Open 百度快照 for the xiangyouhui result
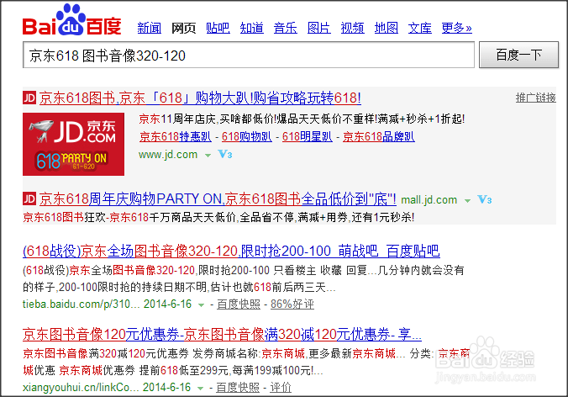 [238, 388]
